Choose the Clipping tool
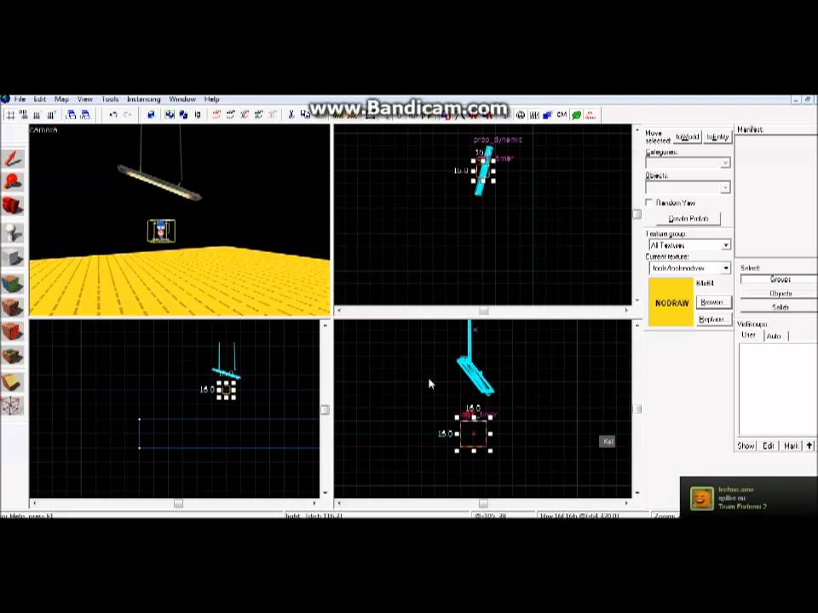This screenshot has width=818, height=613. tap(14, 381)
